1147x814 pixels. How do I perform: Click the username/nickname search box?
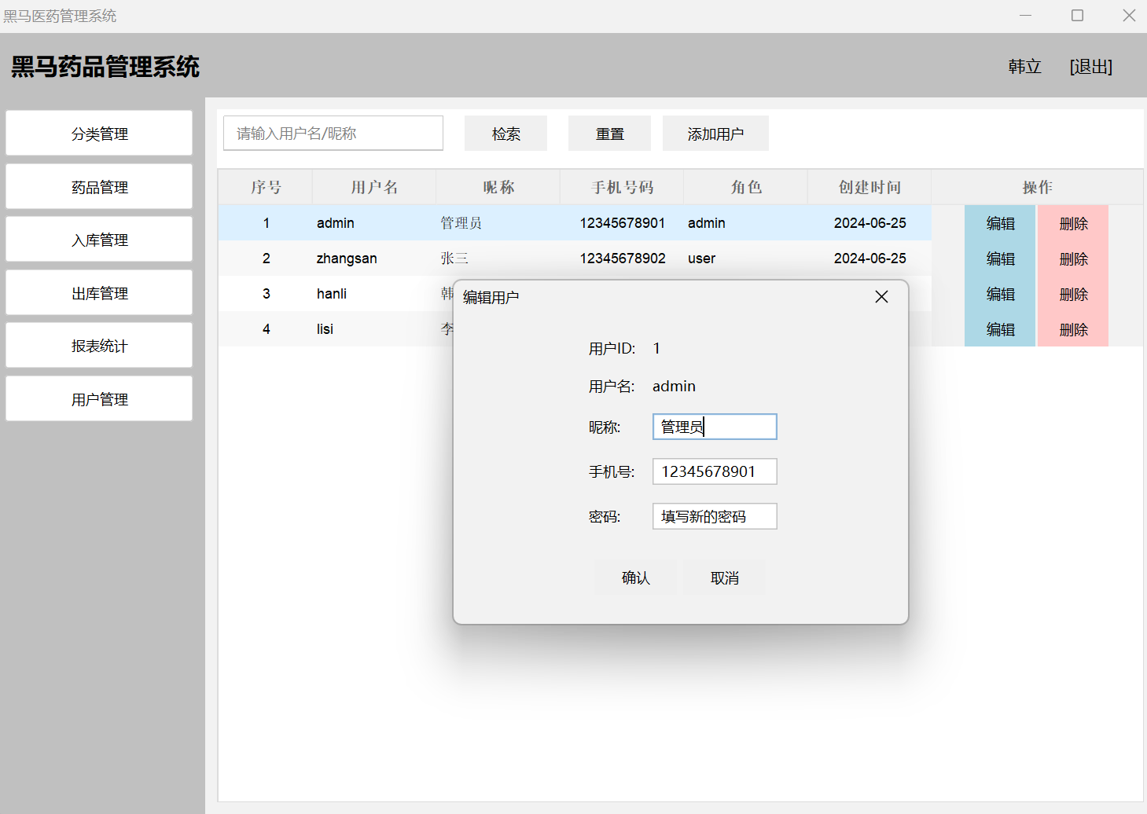[333, 134]
